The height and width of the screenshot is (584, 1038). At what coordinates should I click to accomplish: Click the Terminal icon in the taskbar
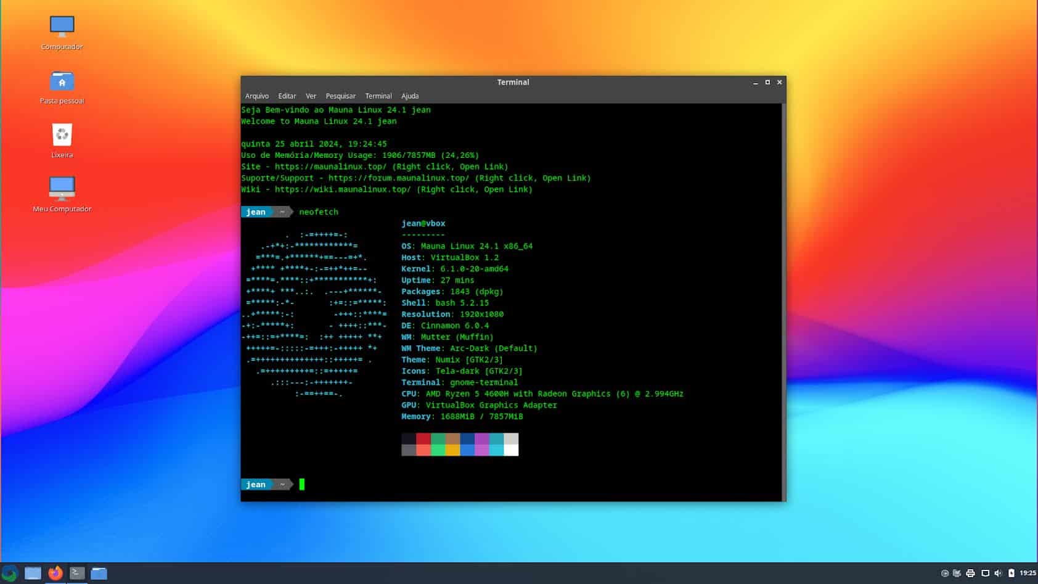tap(77, 573)
